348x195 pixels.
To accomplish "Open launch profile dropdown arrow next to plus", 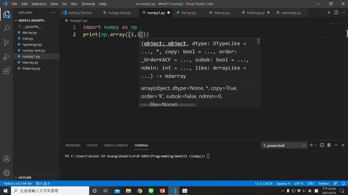I will [315, 145].
